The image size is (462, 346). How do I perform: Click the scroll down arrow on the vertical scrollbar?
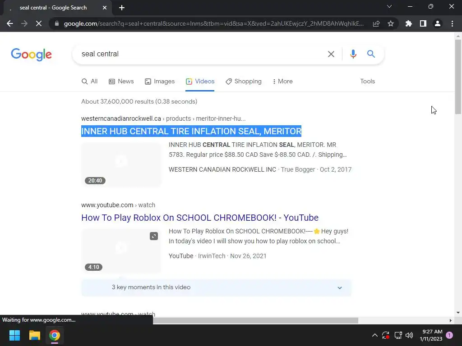(x=458, y=313)
